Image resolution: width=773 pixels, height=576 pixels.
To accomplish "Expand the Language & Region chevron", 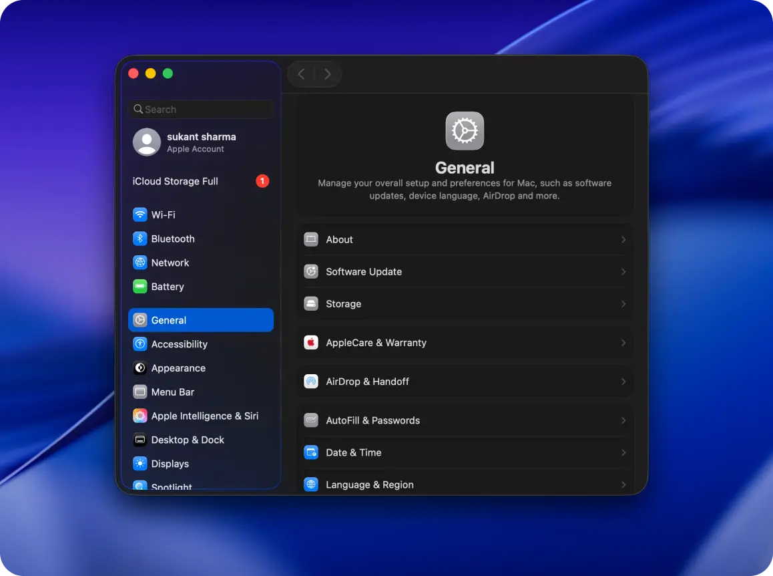I will pos(623,484).
